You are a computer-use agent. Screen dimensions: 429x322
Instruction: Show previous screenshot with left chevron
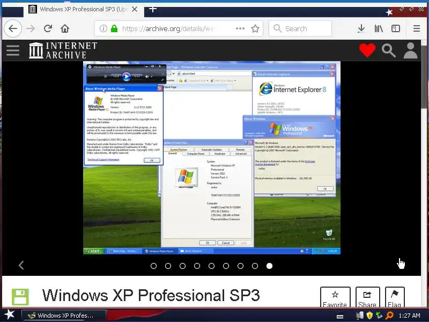[x=21, y=265]
